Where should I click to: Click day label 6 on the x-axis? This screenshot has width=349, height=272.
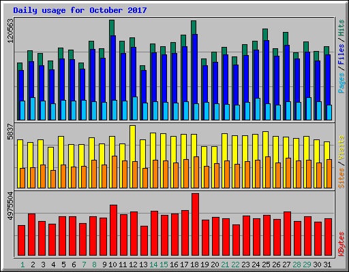pyautogui.click(x=74, y=265)
